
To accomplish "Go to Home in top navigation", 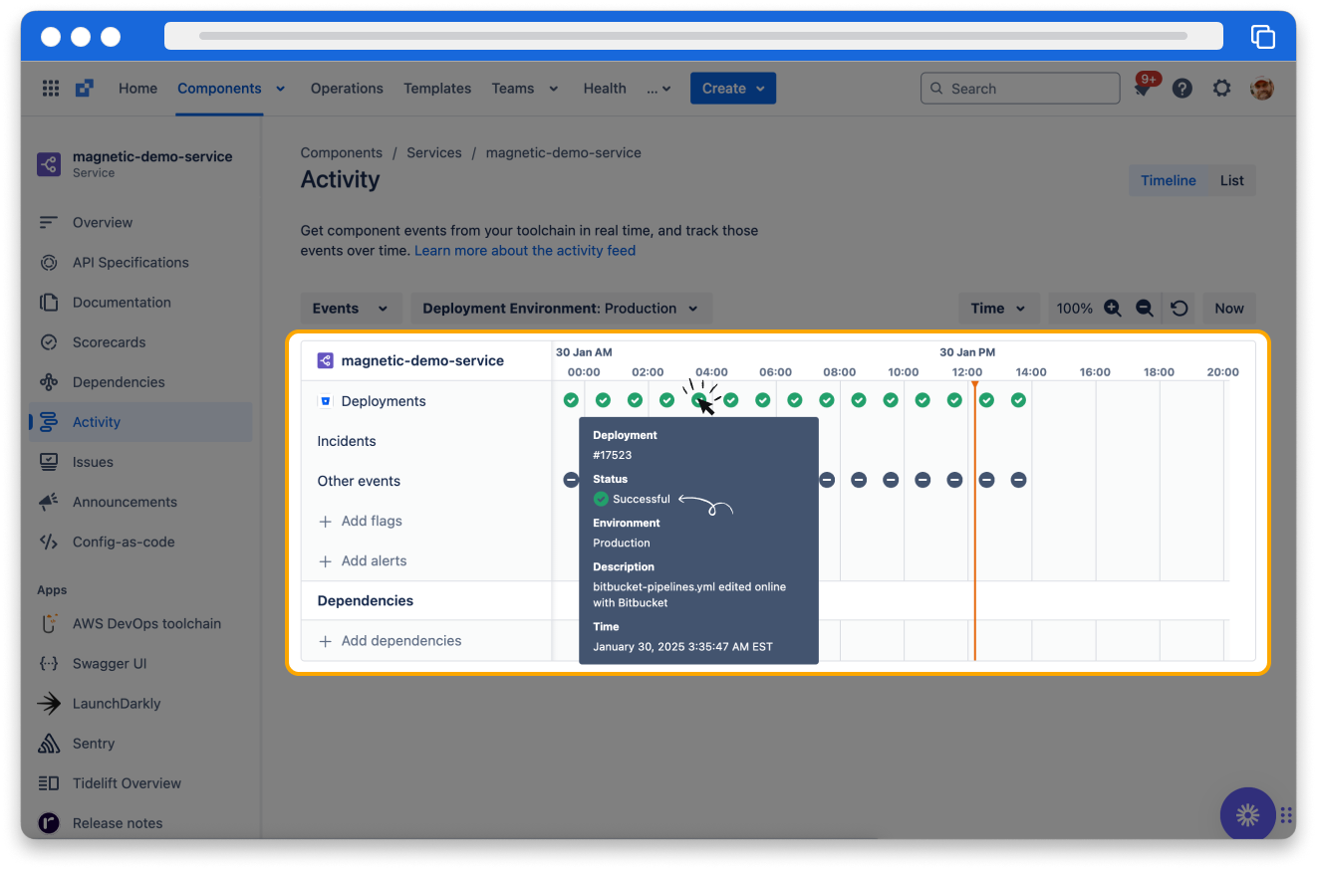I will 137,89.
